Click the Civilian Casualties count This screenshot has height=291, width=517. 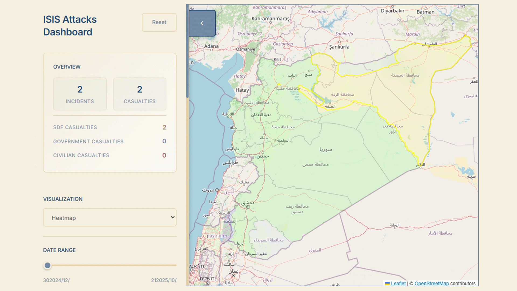click(164, 155)
